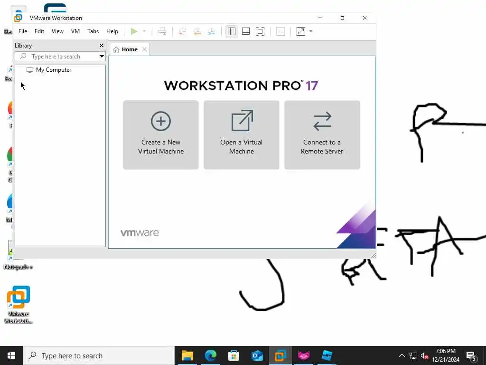Open the Tabs menu
This screenshot has height=365, width=486.
tap(93, 31)
